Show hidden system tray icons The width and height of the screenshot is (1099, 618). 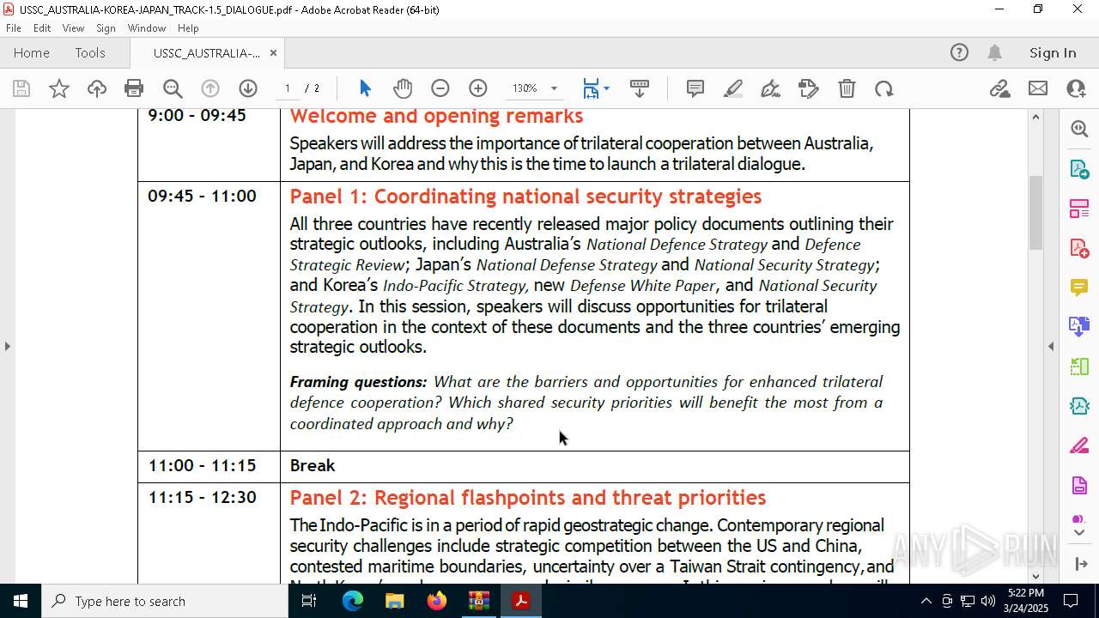pyautogui.click(x=926, y=601)
